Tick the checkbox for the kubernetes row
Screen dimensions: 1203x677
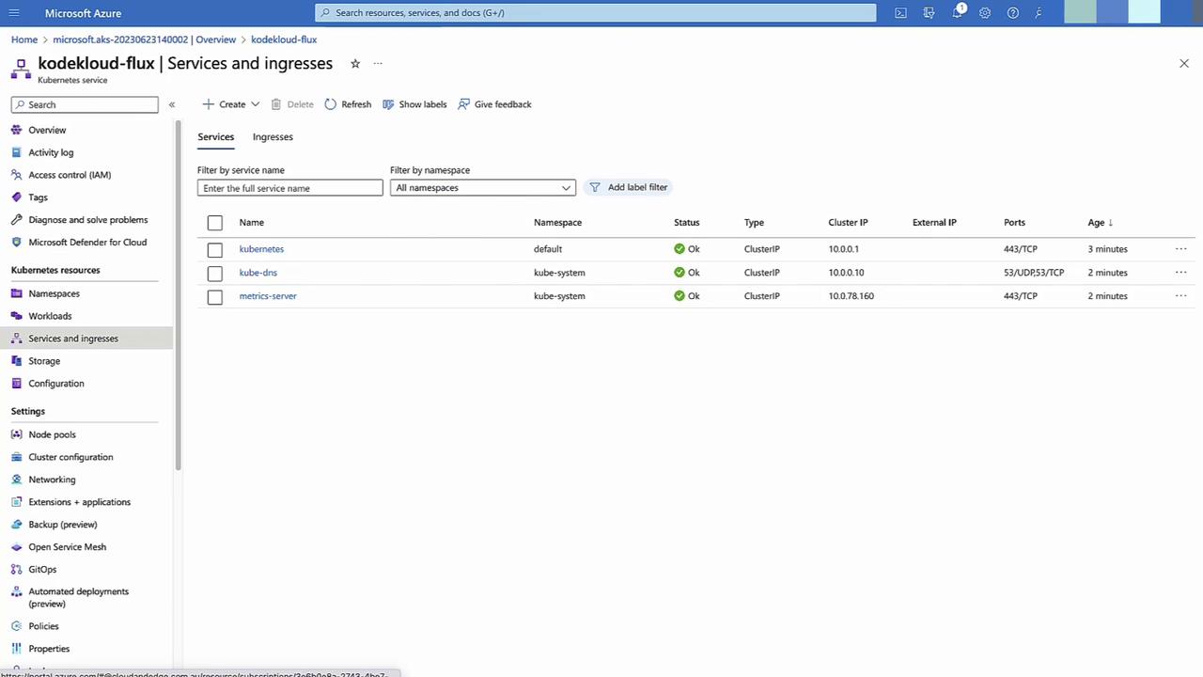[x=215, y=249]
